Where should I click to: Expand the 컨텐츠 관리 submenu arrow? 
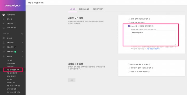22,47
